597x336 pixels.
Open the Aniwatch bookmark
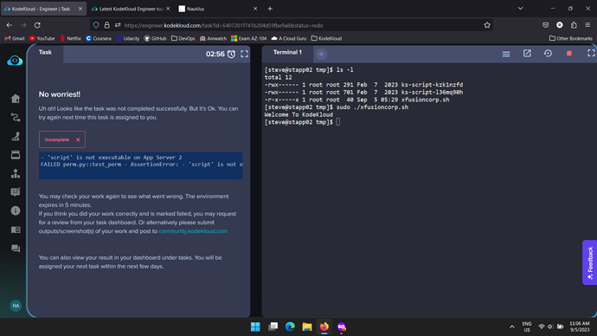pos(213,38)
